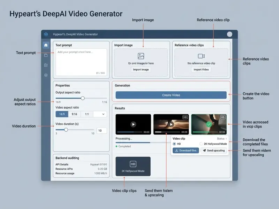Click Download files button
The height and width of the screenshot is (209, 279).
pyautogui.click(x=186, y=150)
